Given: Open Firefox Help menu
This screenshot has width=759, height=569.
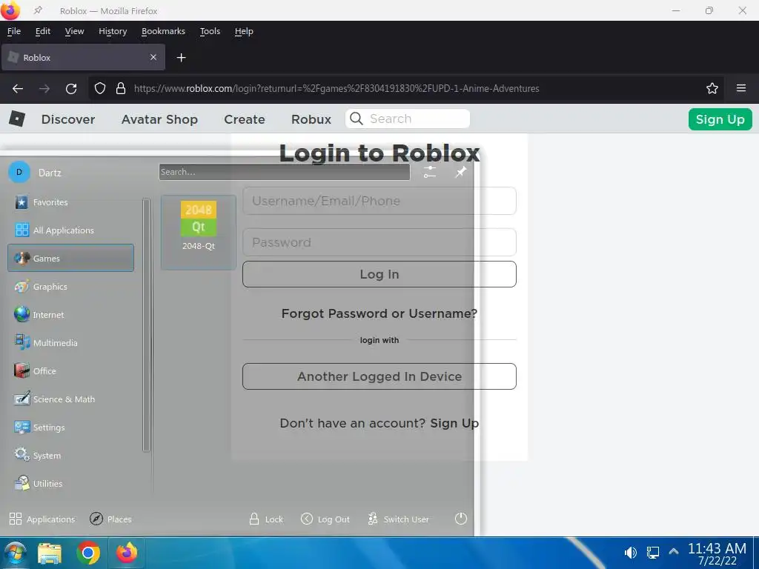Looking at the screenshot, I should 244,31.
